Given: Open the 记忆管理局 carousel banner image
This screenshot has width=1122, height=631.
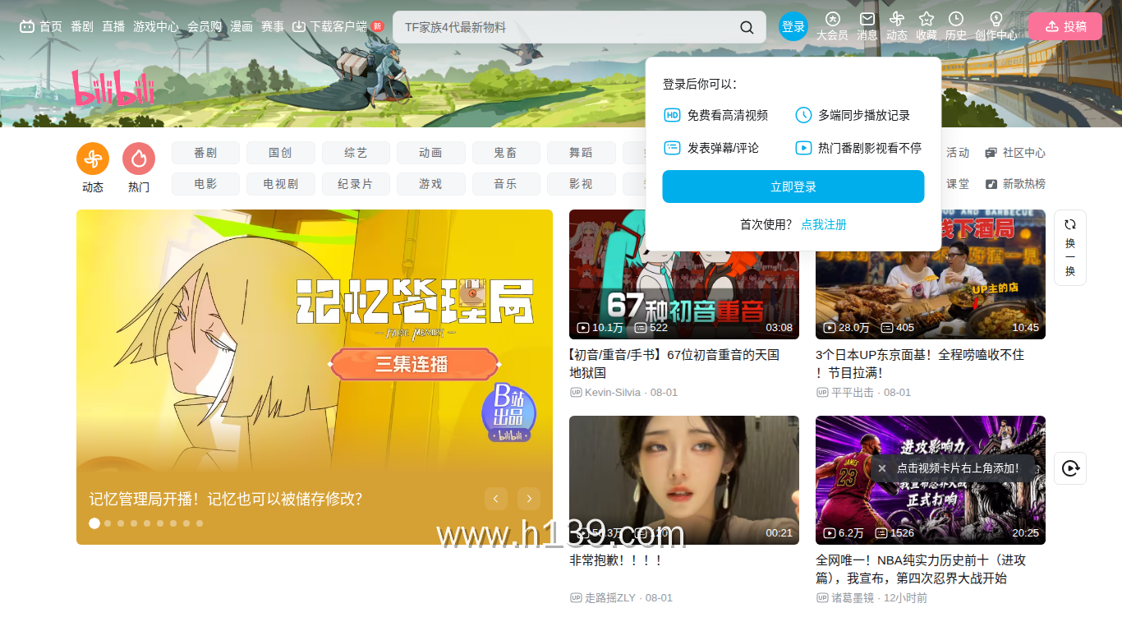Looking at the screenshot, I should pyautogui.click(x=315, y=377).
